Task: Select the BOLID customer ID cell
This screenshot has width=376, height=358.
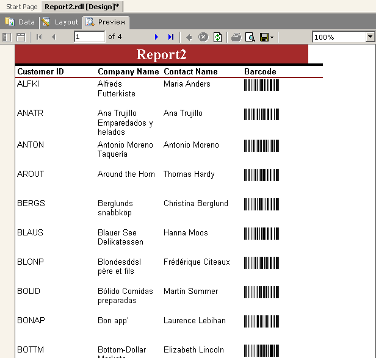Action: [x=29, y=291]
